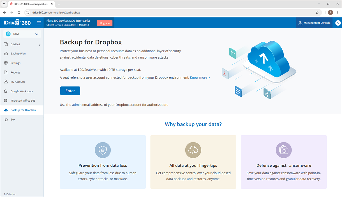Click the '© IDrive Inc.' footer text
Viewport: 342px width, 197px height.
pyautogui.click(x=10, y=194)
